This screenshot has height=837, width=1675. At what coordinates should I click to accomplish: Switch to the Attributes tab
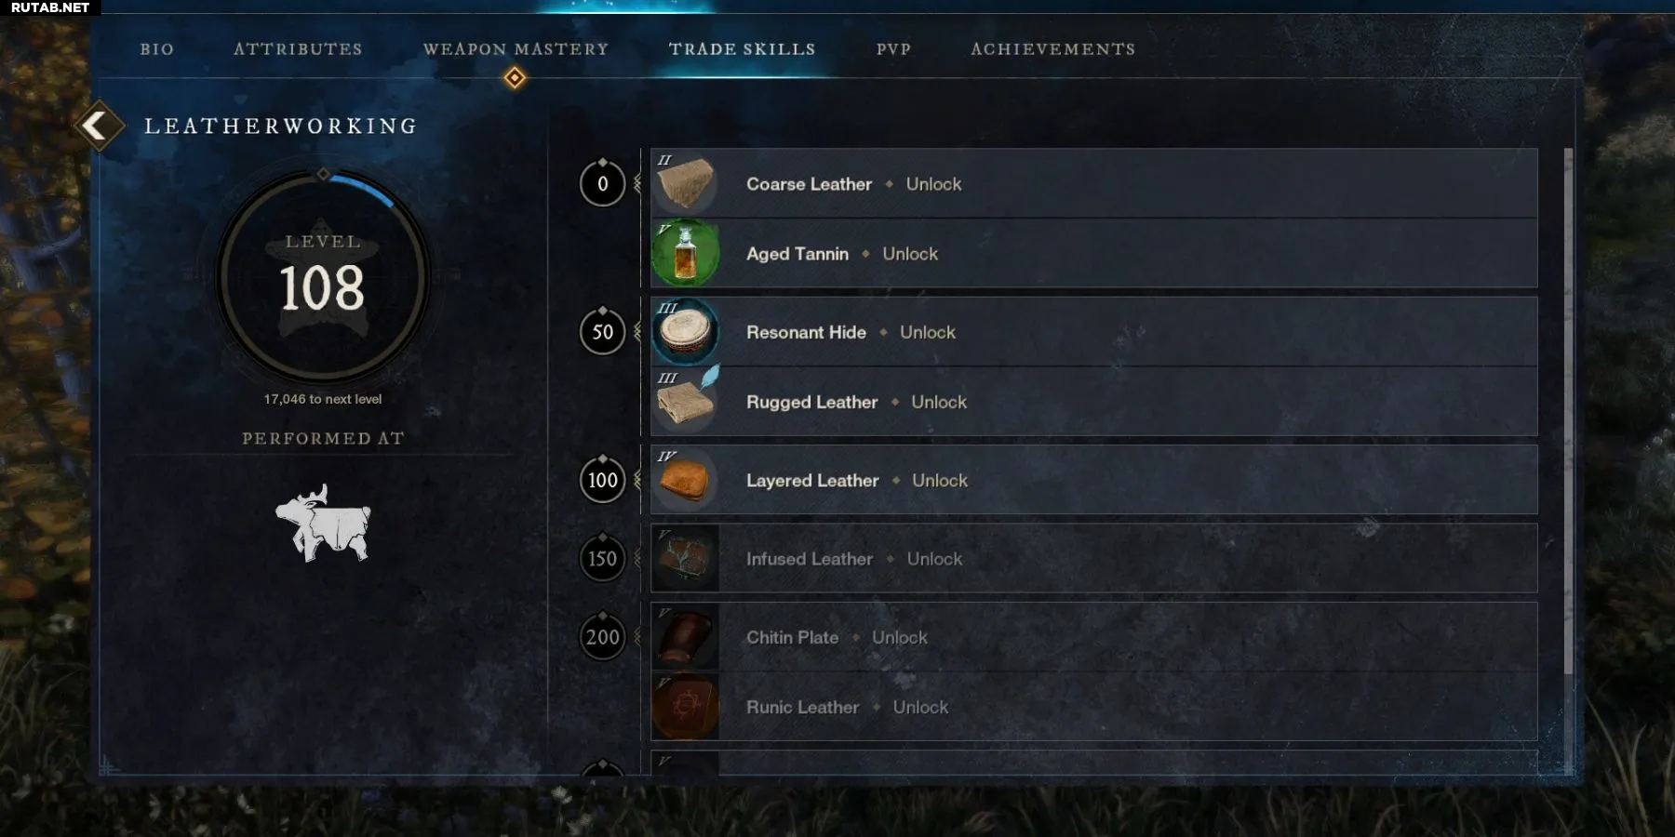298,49
